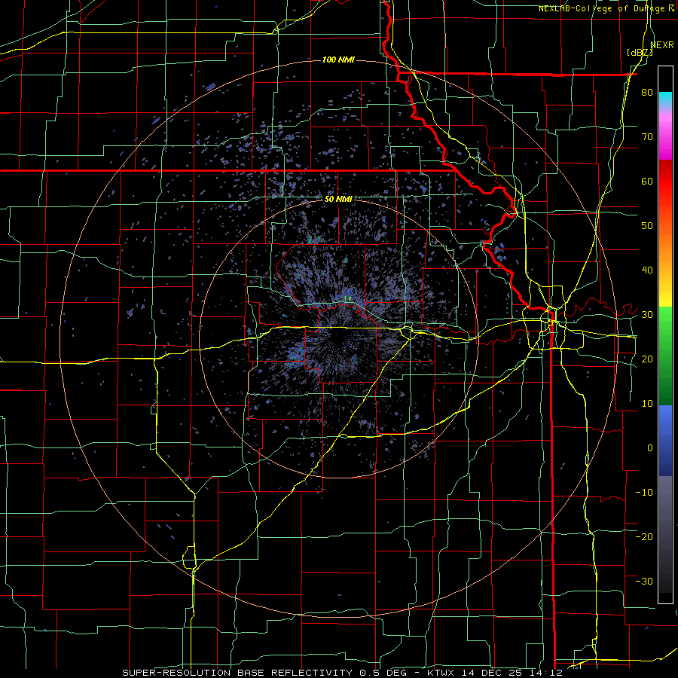Image resolution: width=678 pixels, height=678 pixels.
Task: Click the blue segment of the color bar
Action: tap(665, 441)
